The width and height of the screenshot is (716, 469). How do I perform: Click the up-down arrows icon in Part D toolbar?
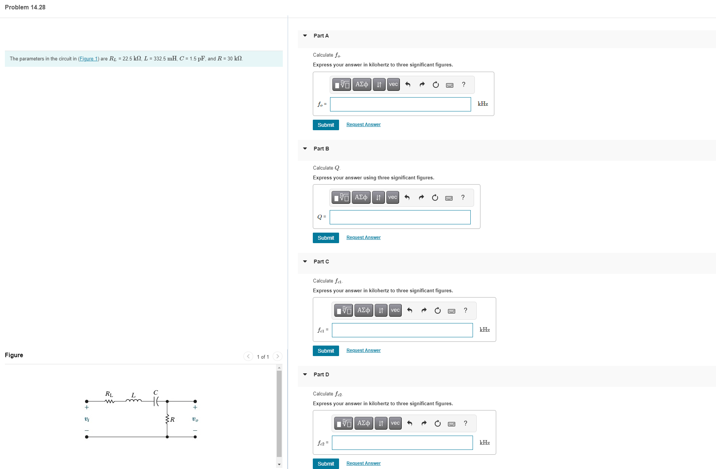tap(381, 423)
